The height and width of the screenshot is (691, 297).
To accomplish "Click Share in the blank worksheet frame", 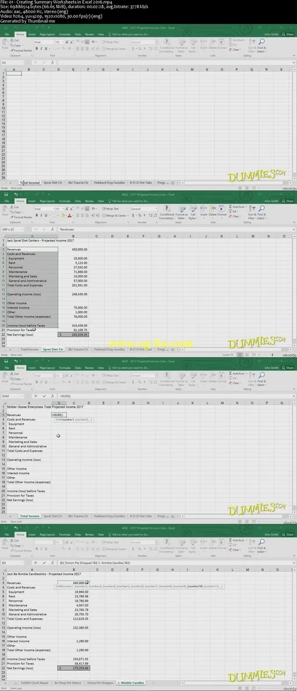I will click(288, 34).
